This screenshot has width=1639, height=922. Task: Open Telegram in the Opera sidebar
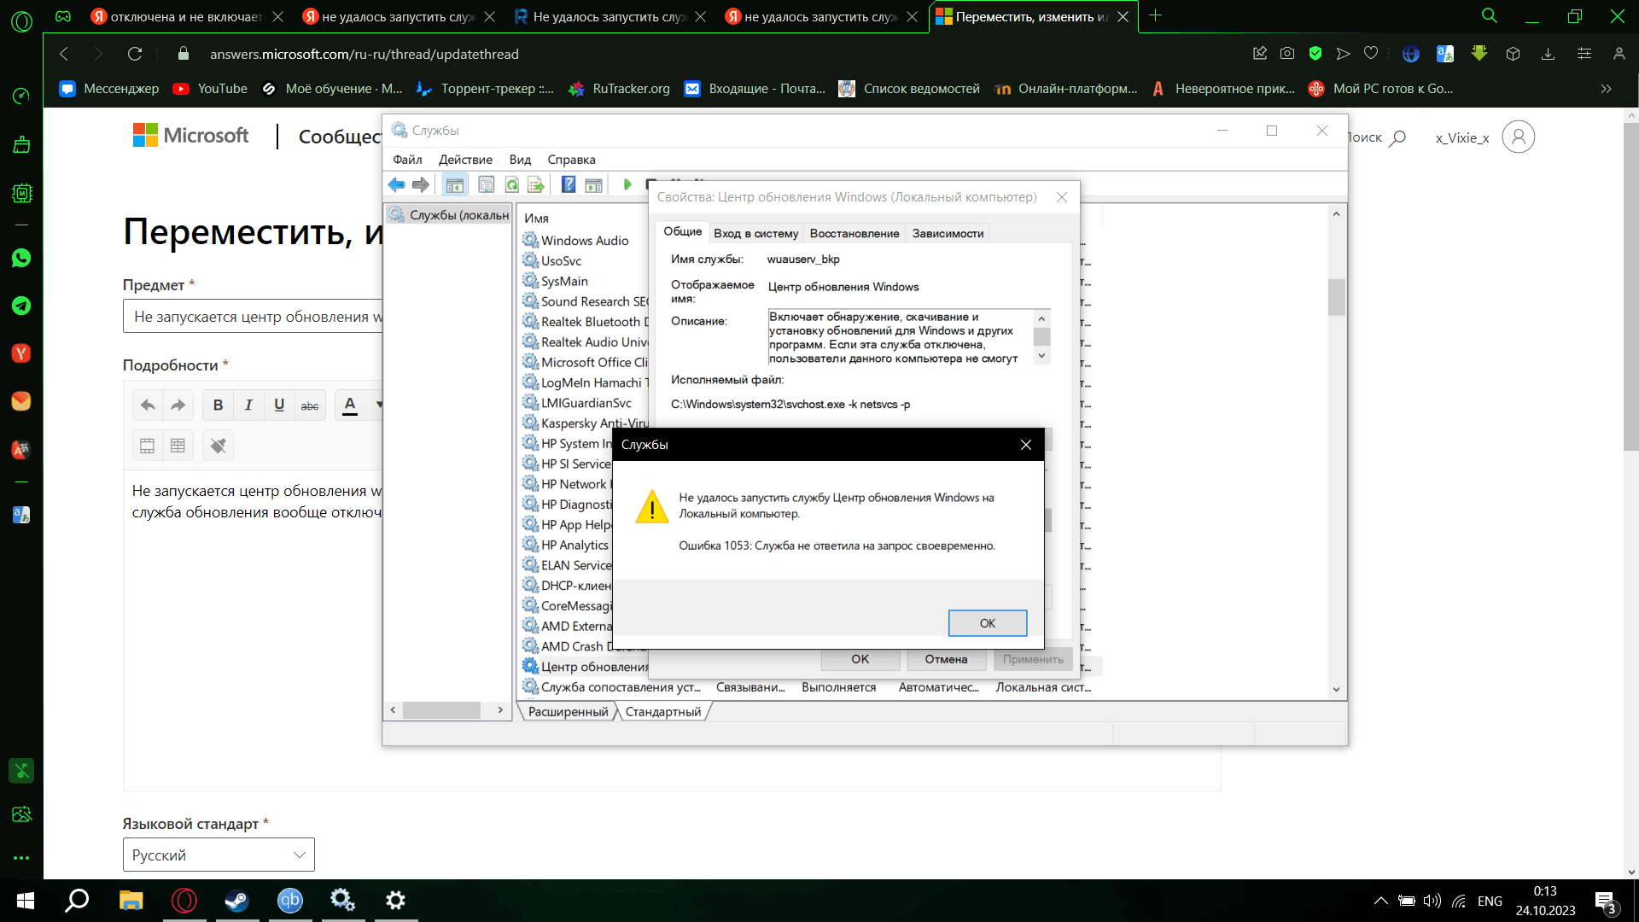point(21,306)
